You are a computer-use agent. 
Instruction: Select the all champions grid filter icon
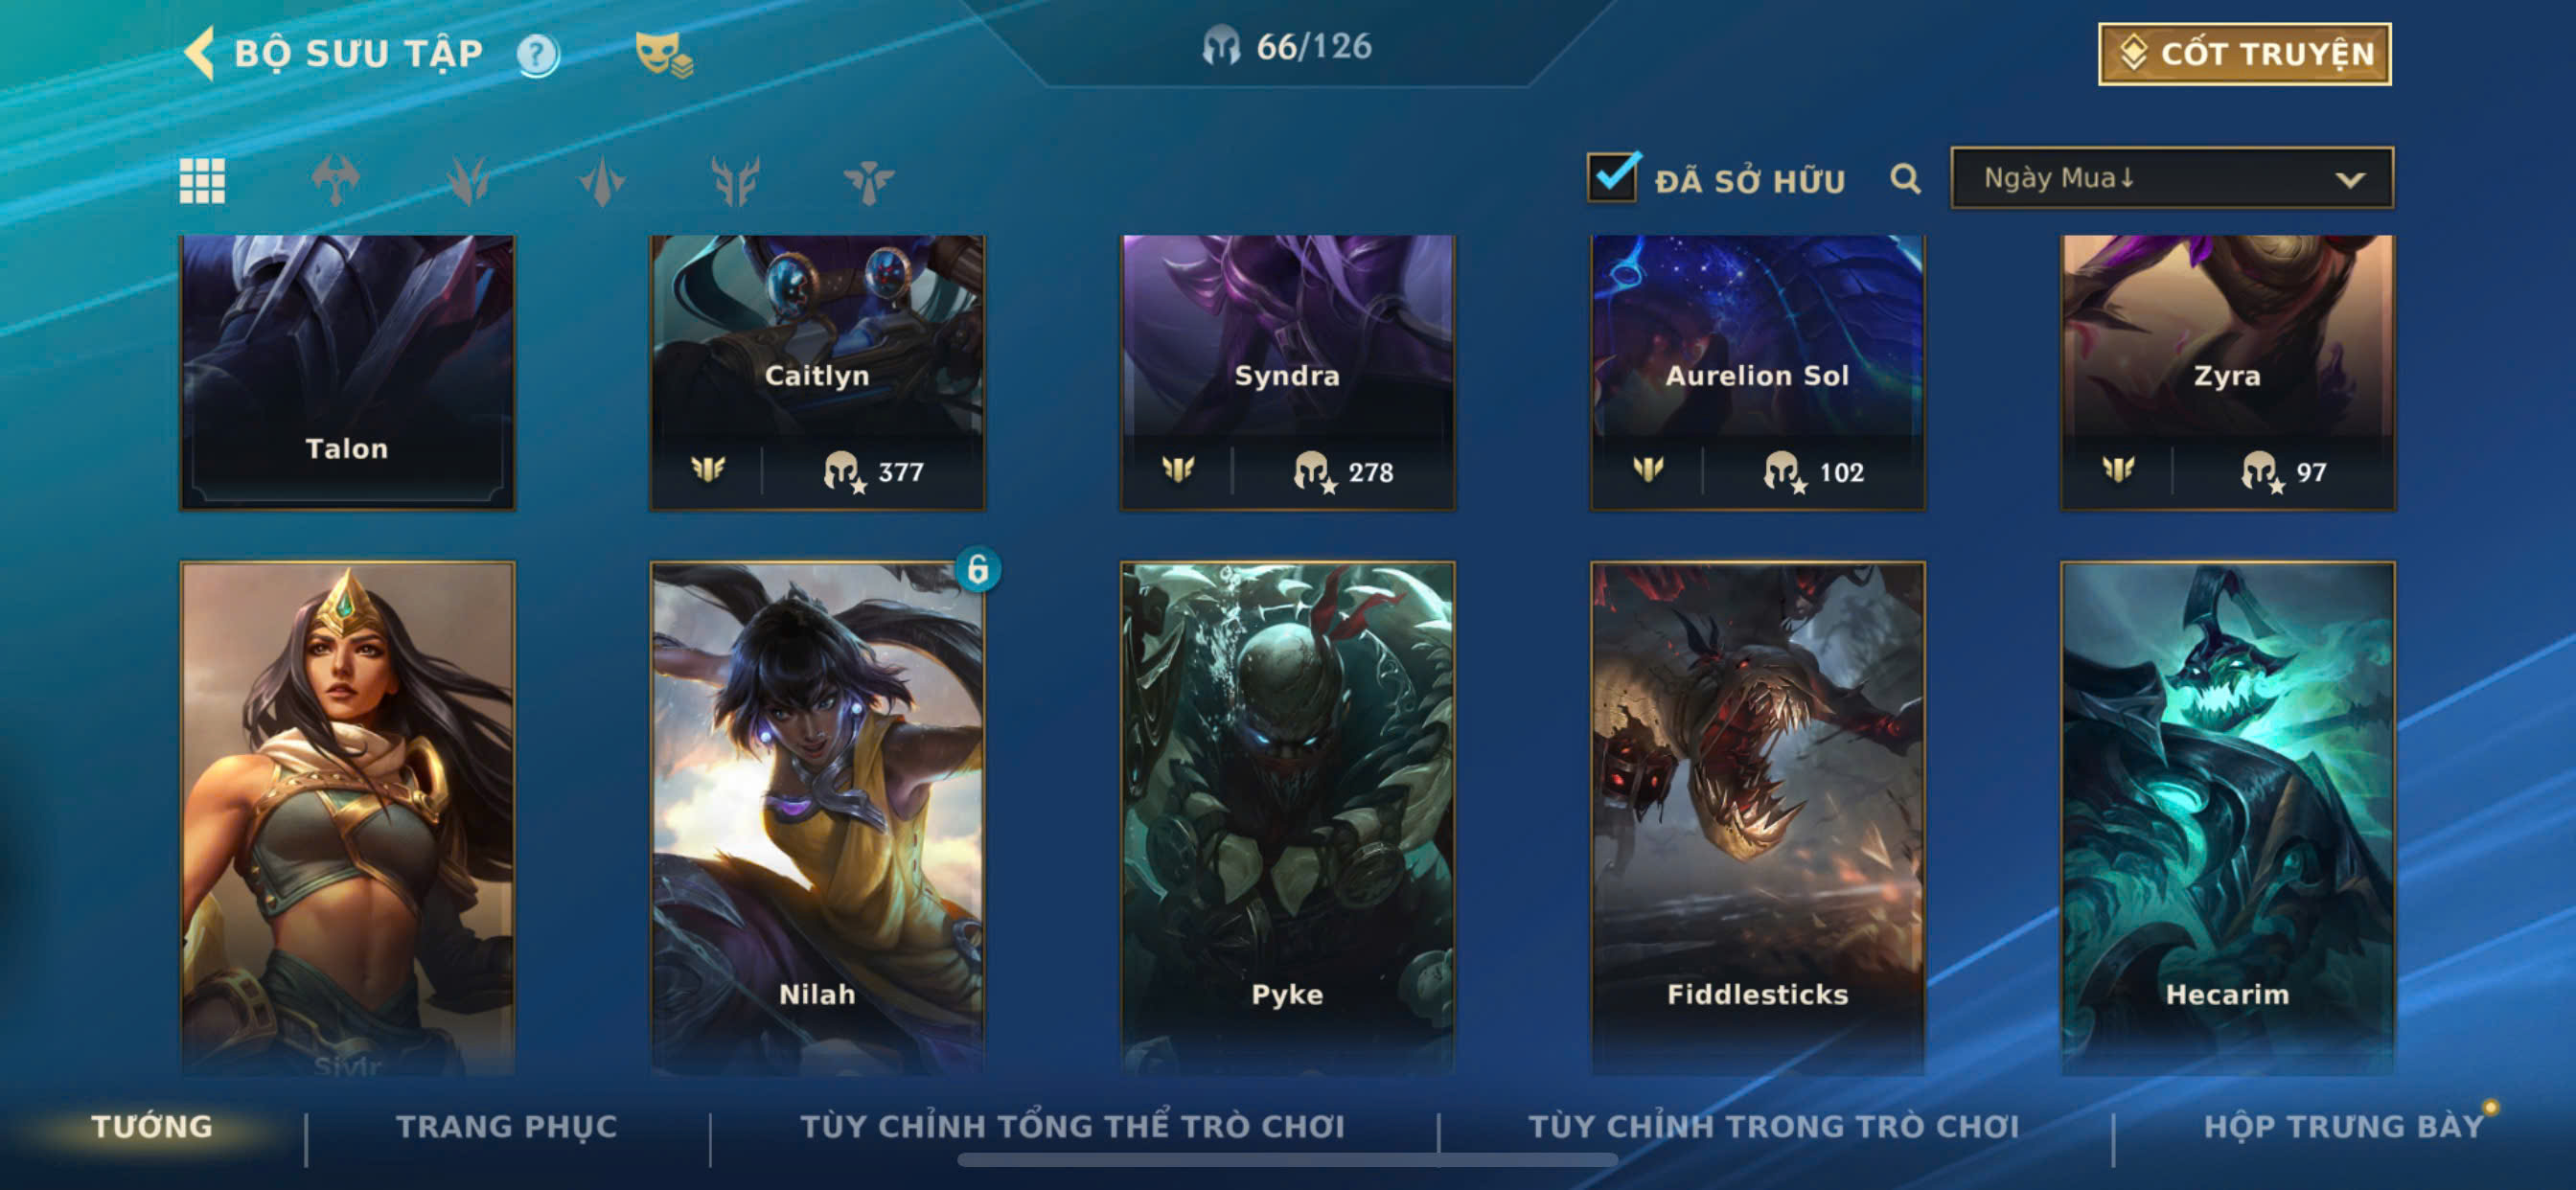point(202,181)
